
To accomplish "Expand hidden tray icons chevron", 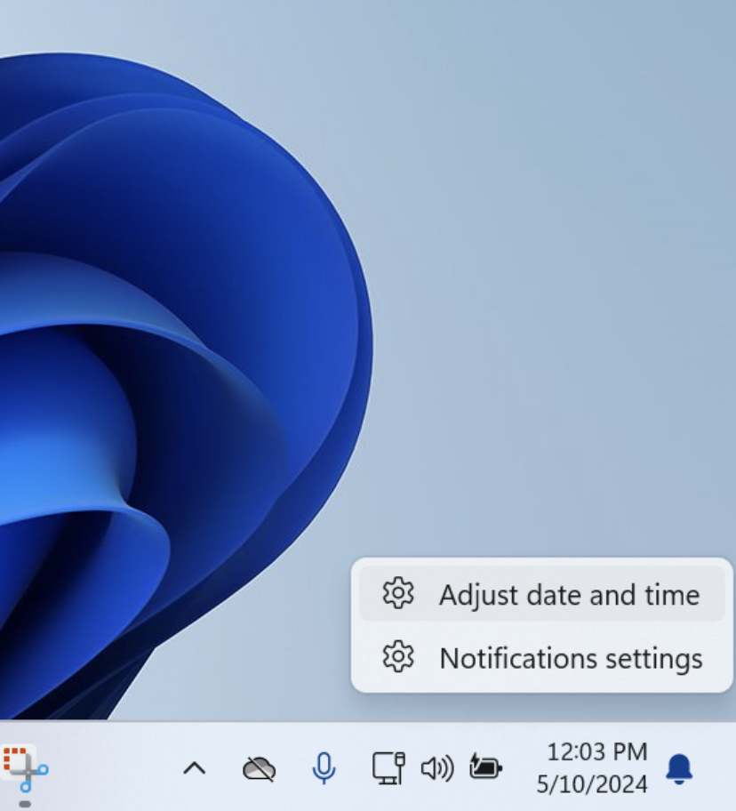I will point(195,768).
